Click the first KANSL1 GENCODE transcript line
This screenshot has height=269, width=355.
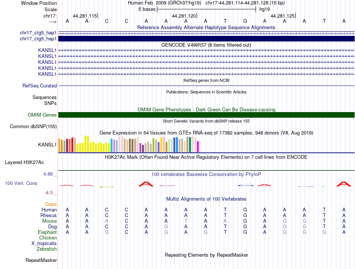206,50
